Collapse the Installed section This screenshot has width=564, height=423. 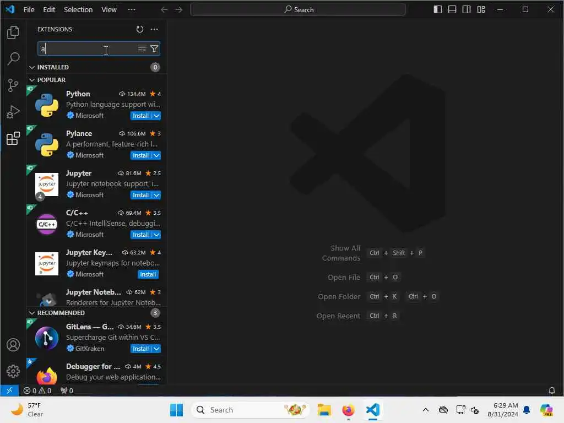31,67
